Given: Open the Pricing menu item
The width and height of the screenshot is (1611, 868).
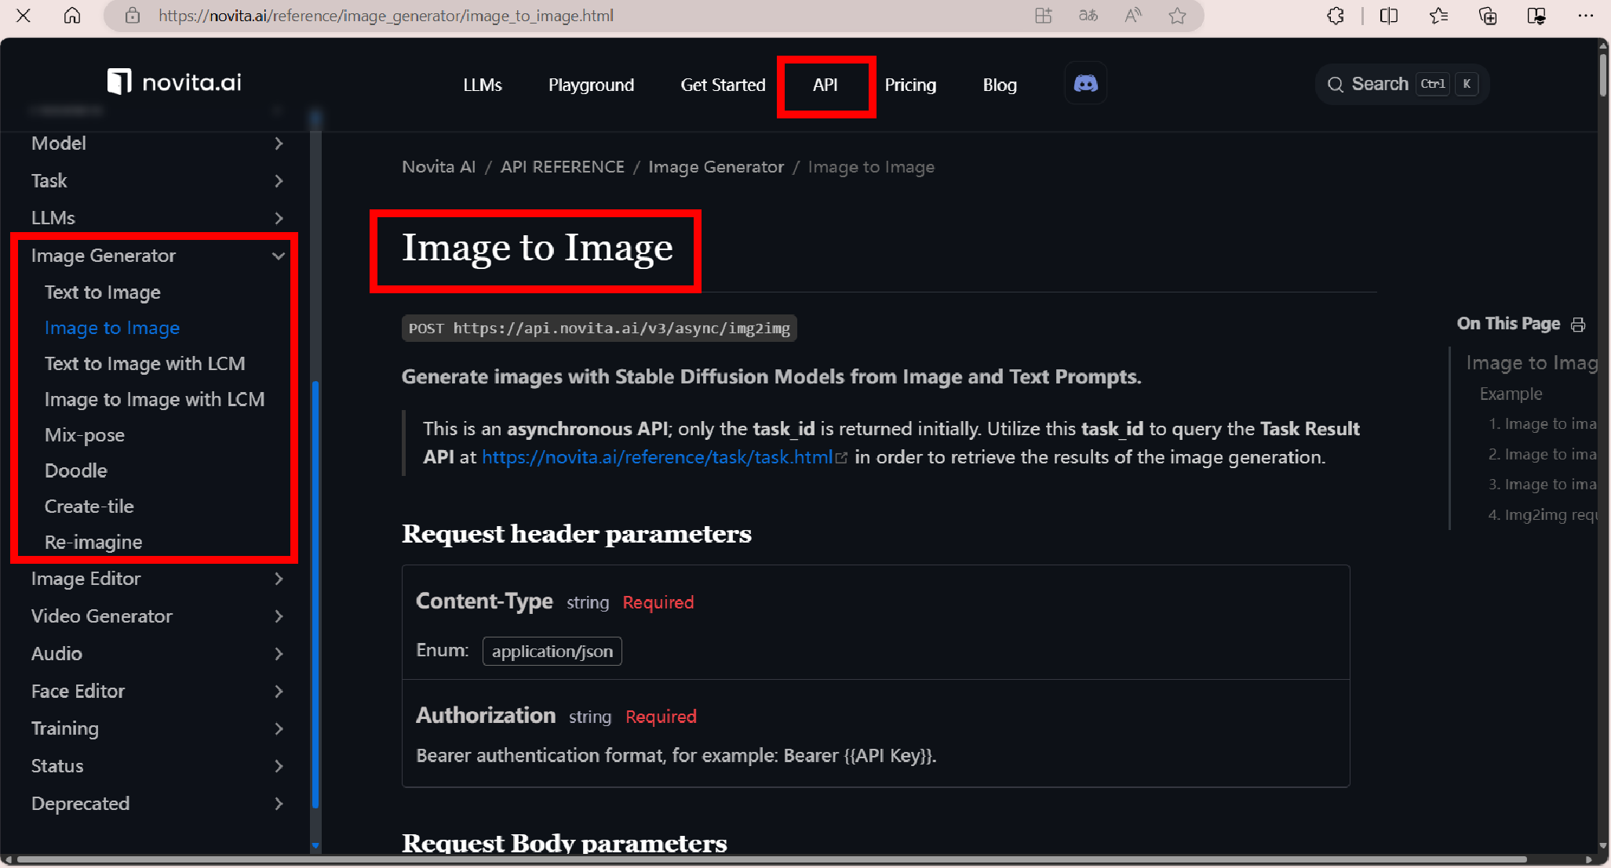Looking at the screenshot, I should (910, 85).
